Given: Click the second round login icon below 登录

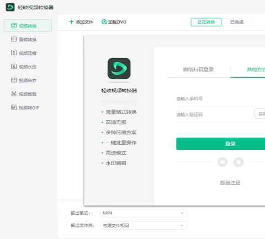Looking at the screenshot, I should pyautogui.click(x=239, y=162).
